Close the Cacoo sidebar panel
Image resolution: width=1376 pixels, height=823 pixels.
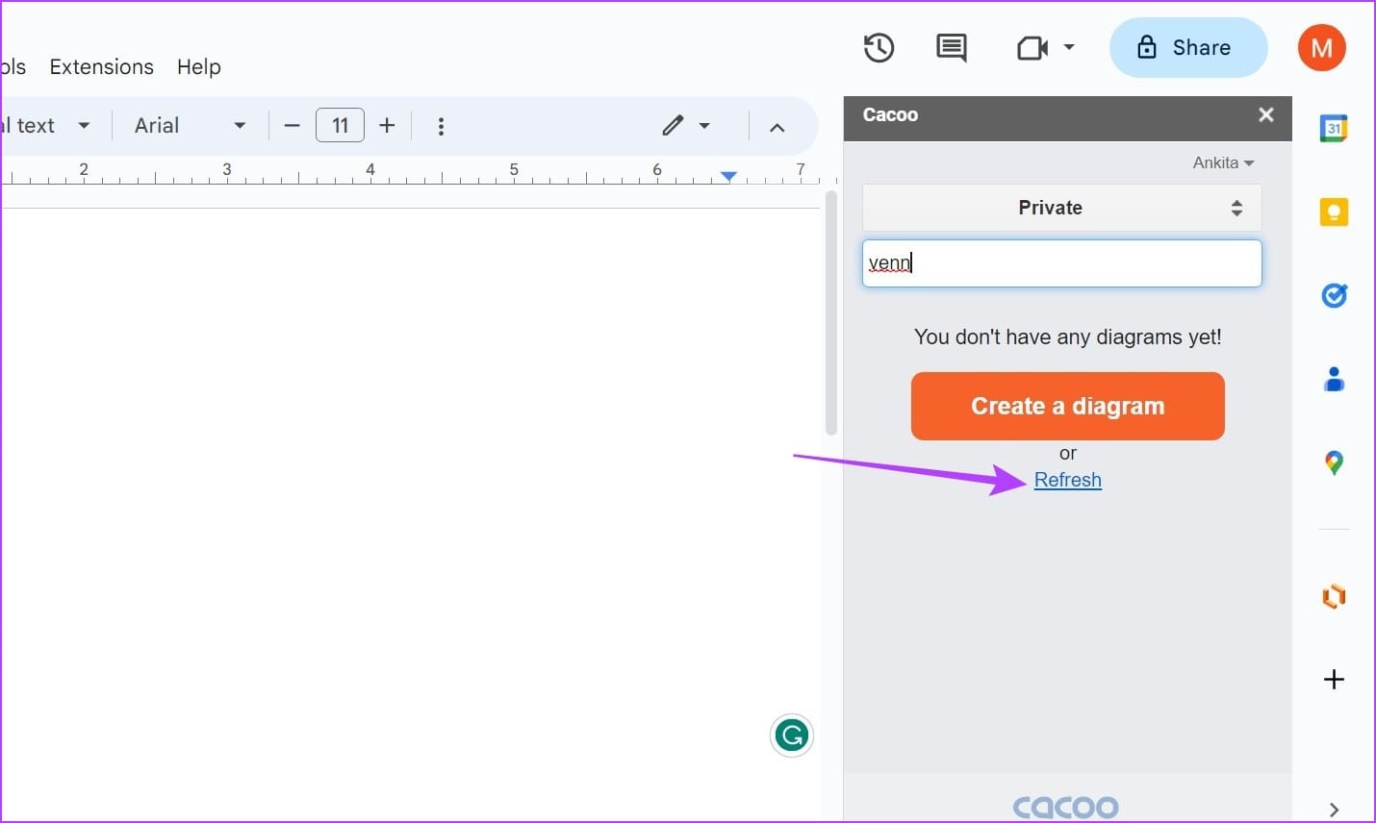tap(1266, 114)
